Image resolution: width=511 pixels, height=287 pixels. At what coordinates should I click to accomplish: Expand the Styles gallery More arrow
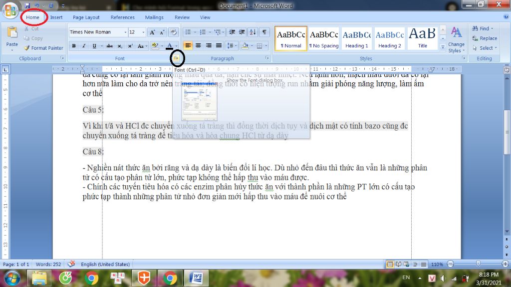coord(443,47)
